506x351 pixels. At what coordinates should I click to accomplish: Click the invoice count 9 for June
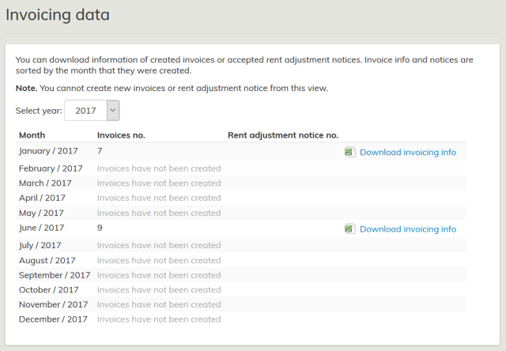[x=100, y=228]
